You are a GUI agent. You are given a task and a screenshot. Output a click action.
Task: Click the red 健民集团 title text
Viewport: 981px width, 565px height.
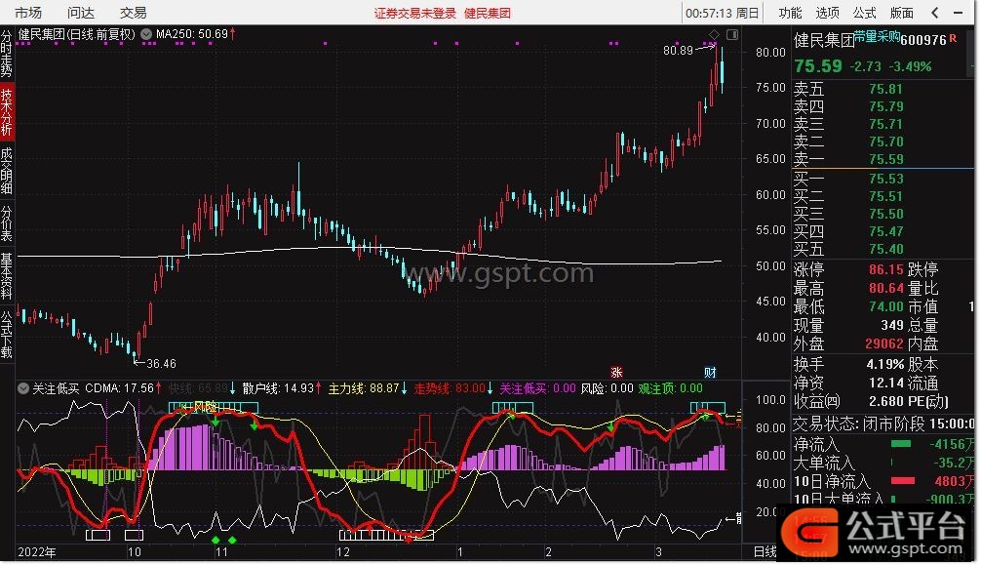click(488, 13)
